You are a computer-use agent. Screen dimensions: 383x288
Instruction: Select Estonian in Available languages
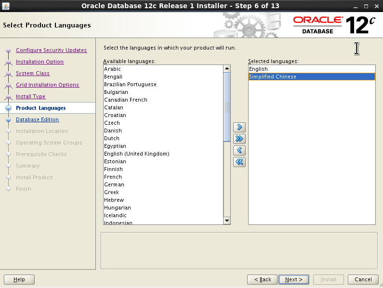click(163, 161)
